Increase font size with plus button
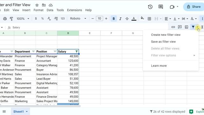 [x=106, y=19]
